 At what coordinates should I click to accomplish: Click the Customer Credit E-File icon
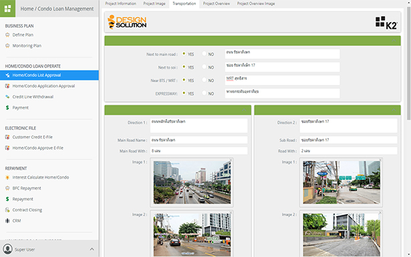click(x=7, y=137)
